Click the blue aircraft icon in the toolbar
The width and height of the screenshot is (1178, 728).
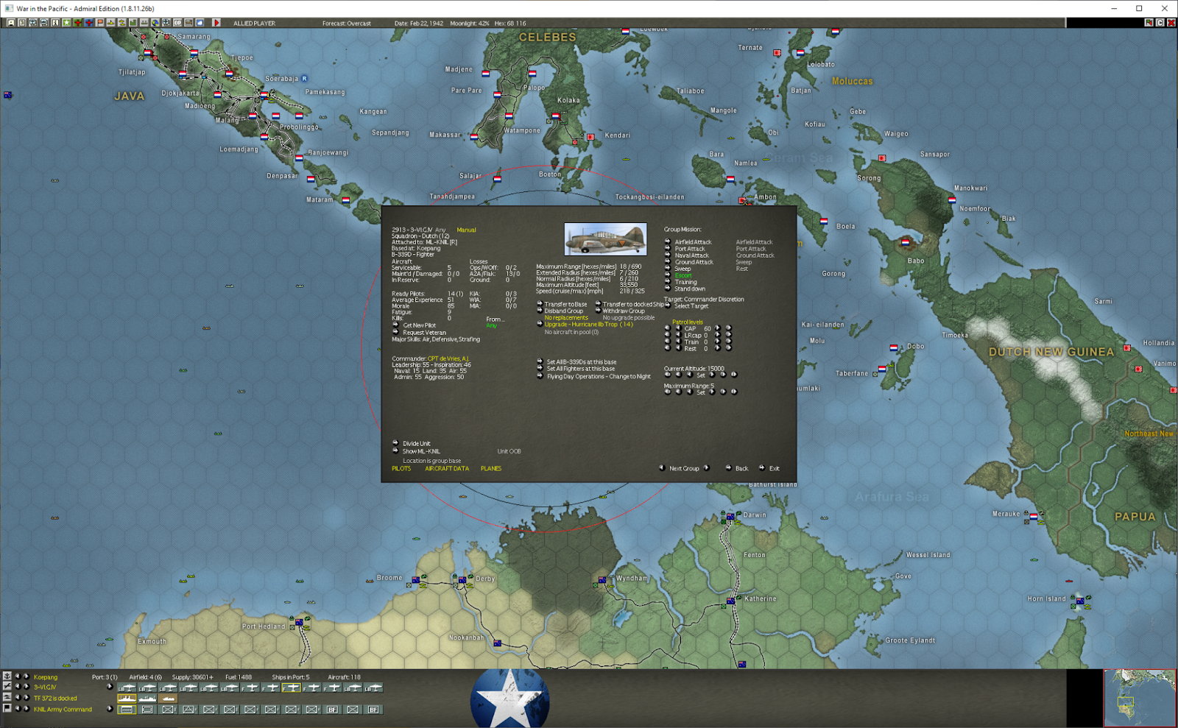pyautogui.click(x=88, y=23)
